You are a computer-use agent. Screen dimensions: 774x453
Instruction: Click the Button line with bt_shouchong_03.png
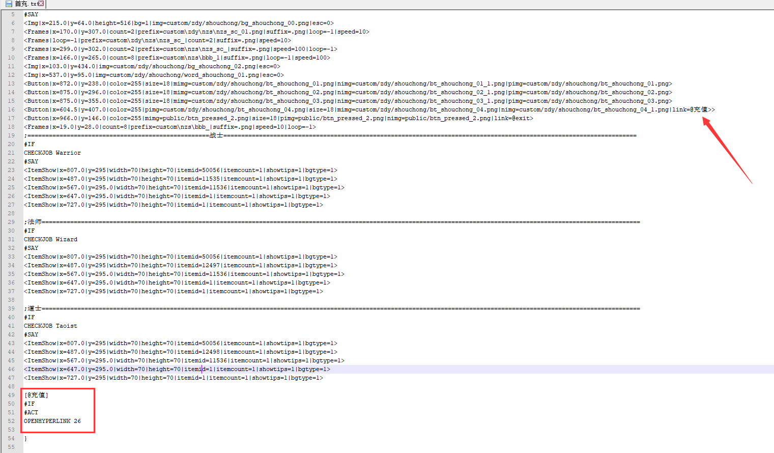[x=348, y=101]
